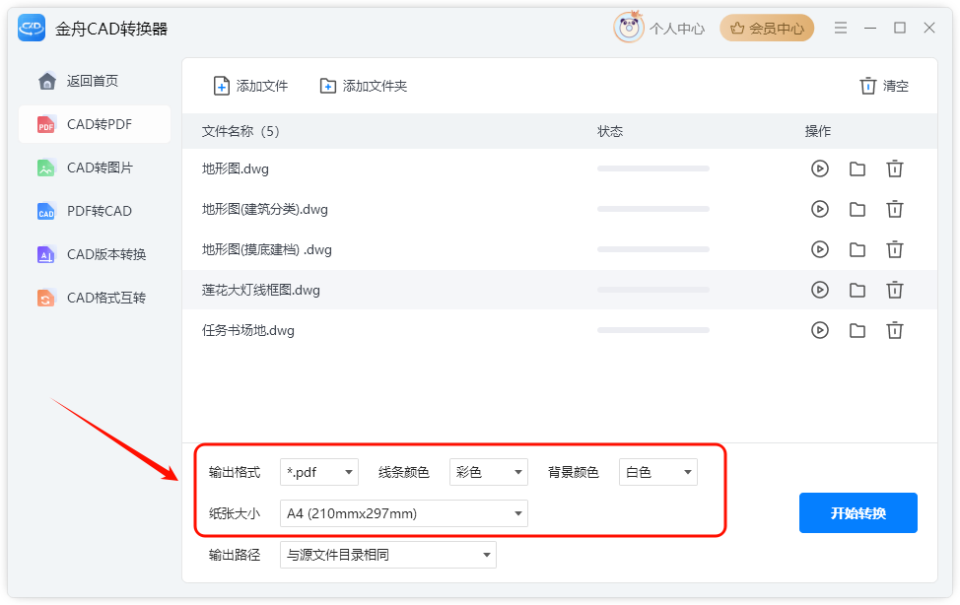Open folder for 莲花大灯线框图.dwg
This screenshot has width=960, height=605.
[857, 290]
